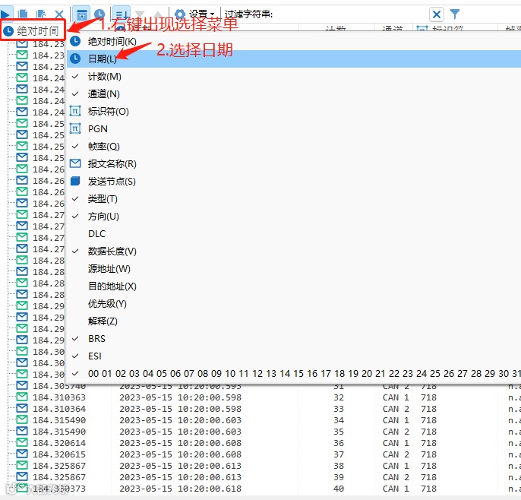The height and width of the screenshot is (500, 521).
Task: Enable the 优先级(Y) menu item
Action: click(x=293, y=303)
